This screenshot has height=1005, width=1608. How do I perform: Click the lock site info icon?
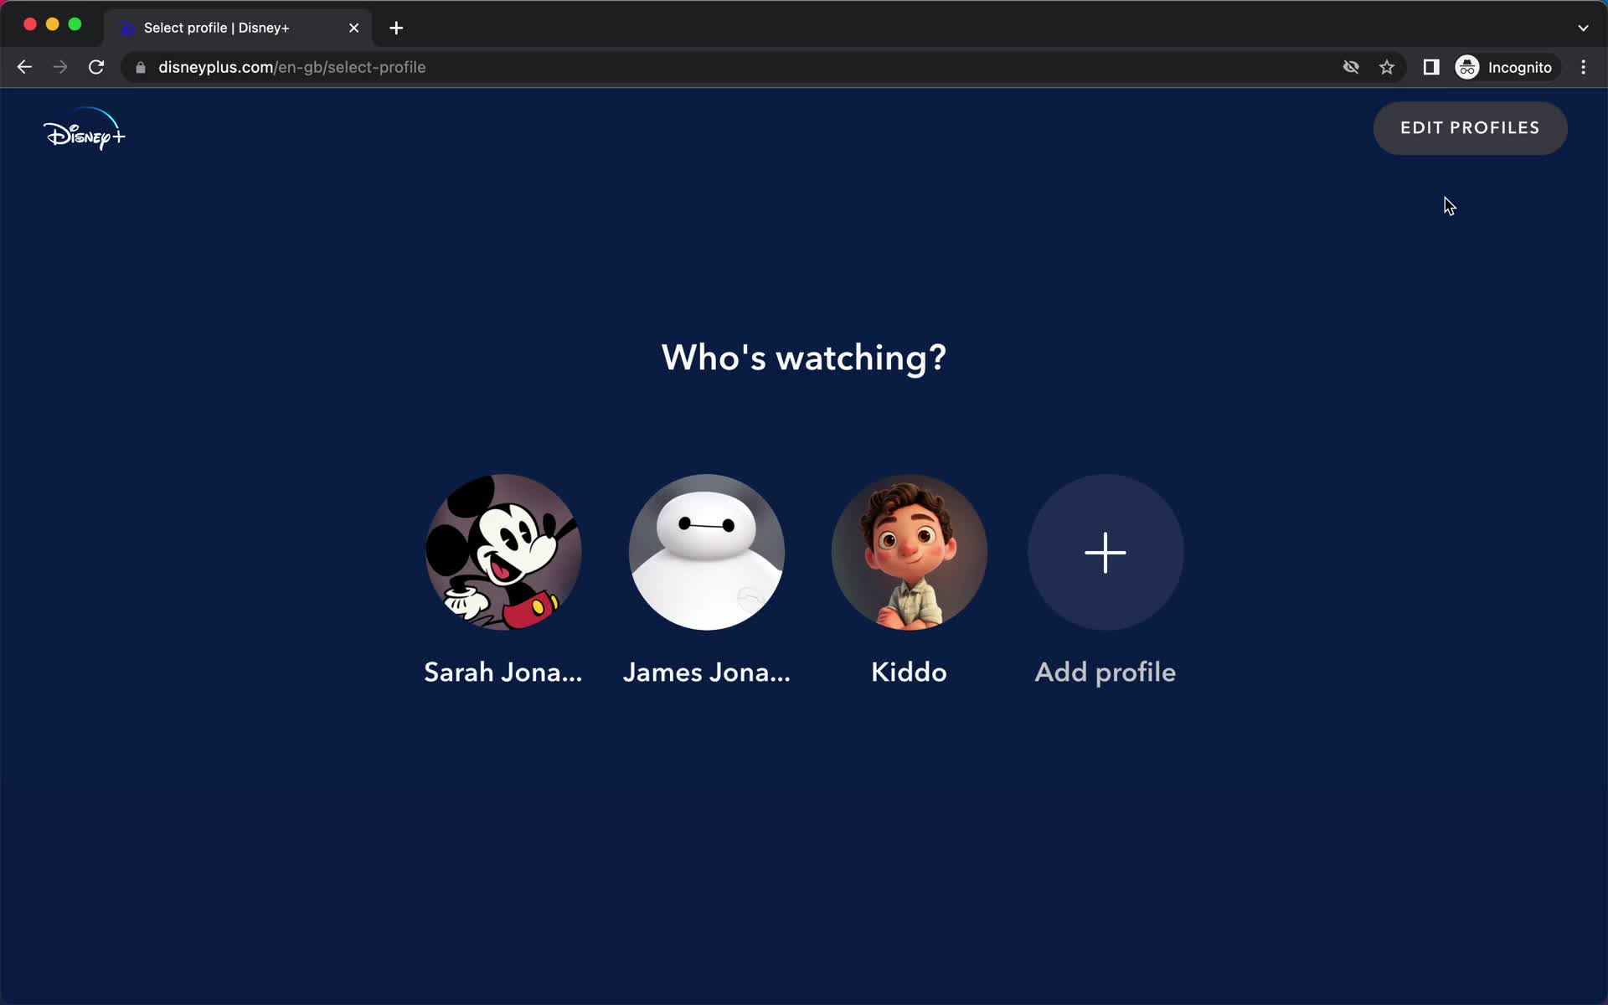[141, 67]
